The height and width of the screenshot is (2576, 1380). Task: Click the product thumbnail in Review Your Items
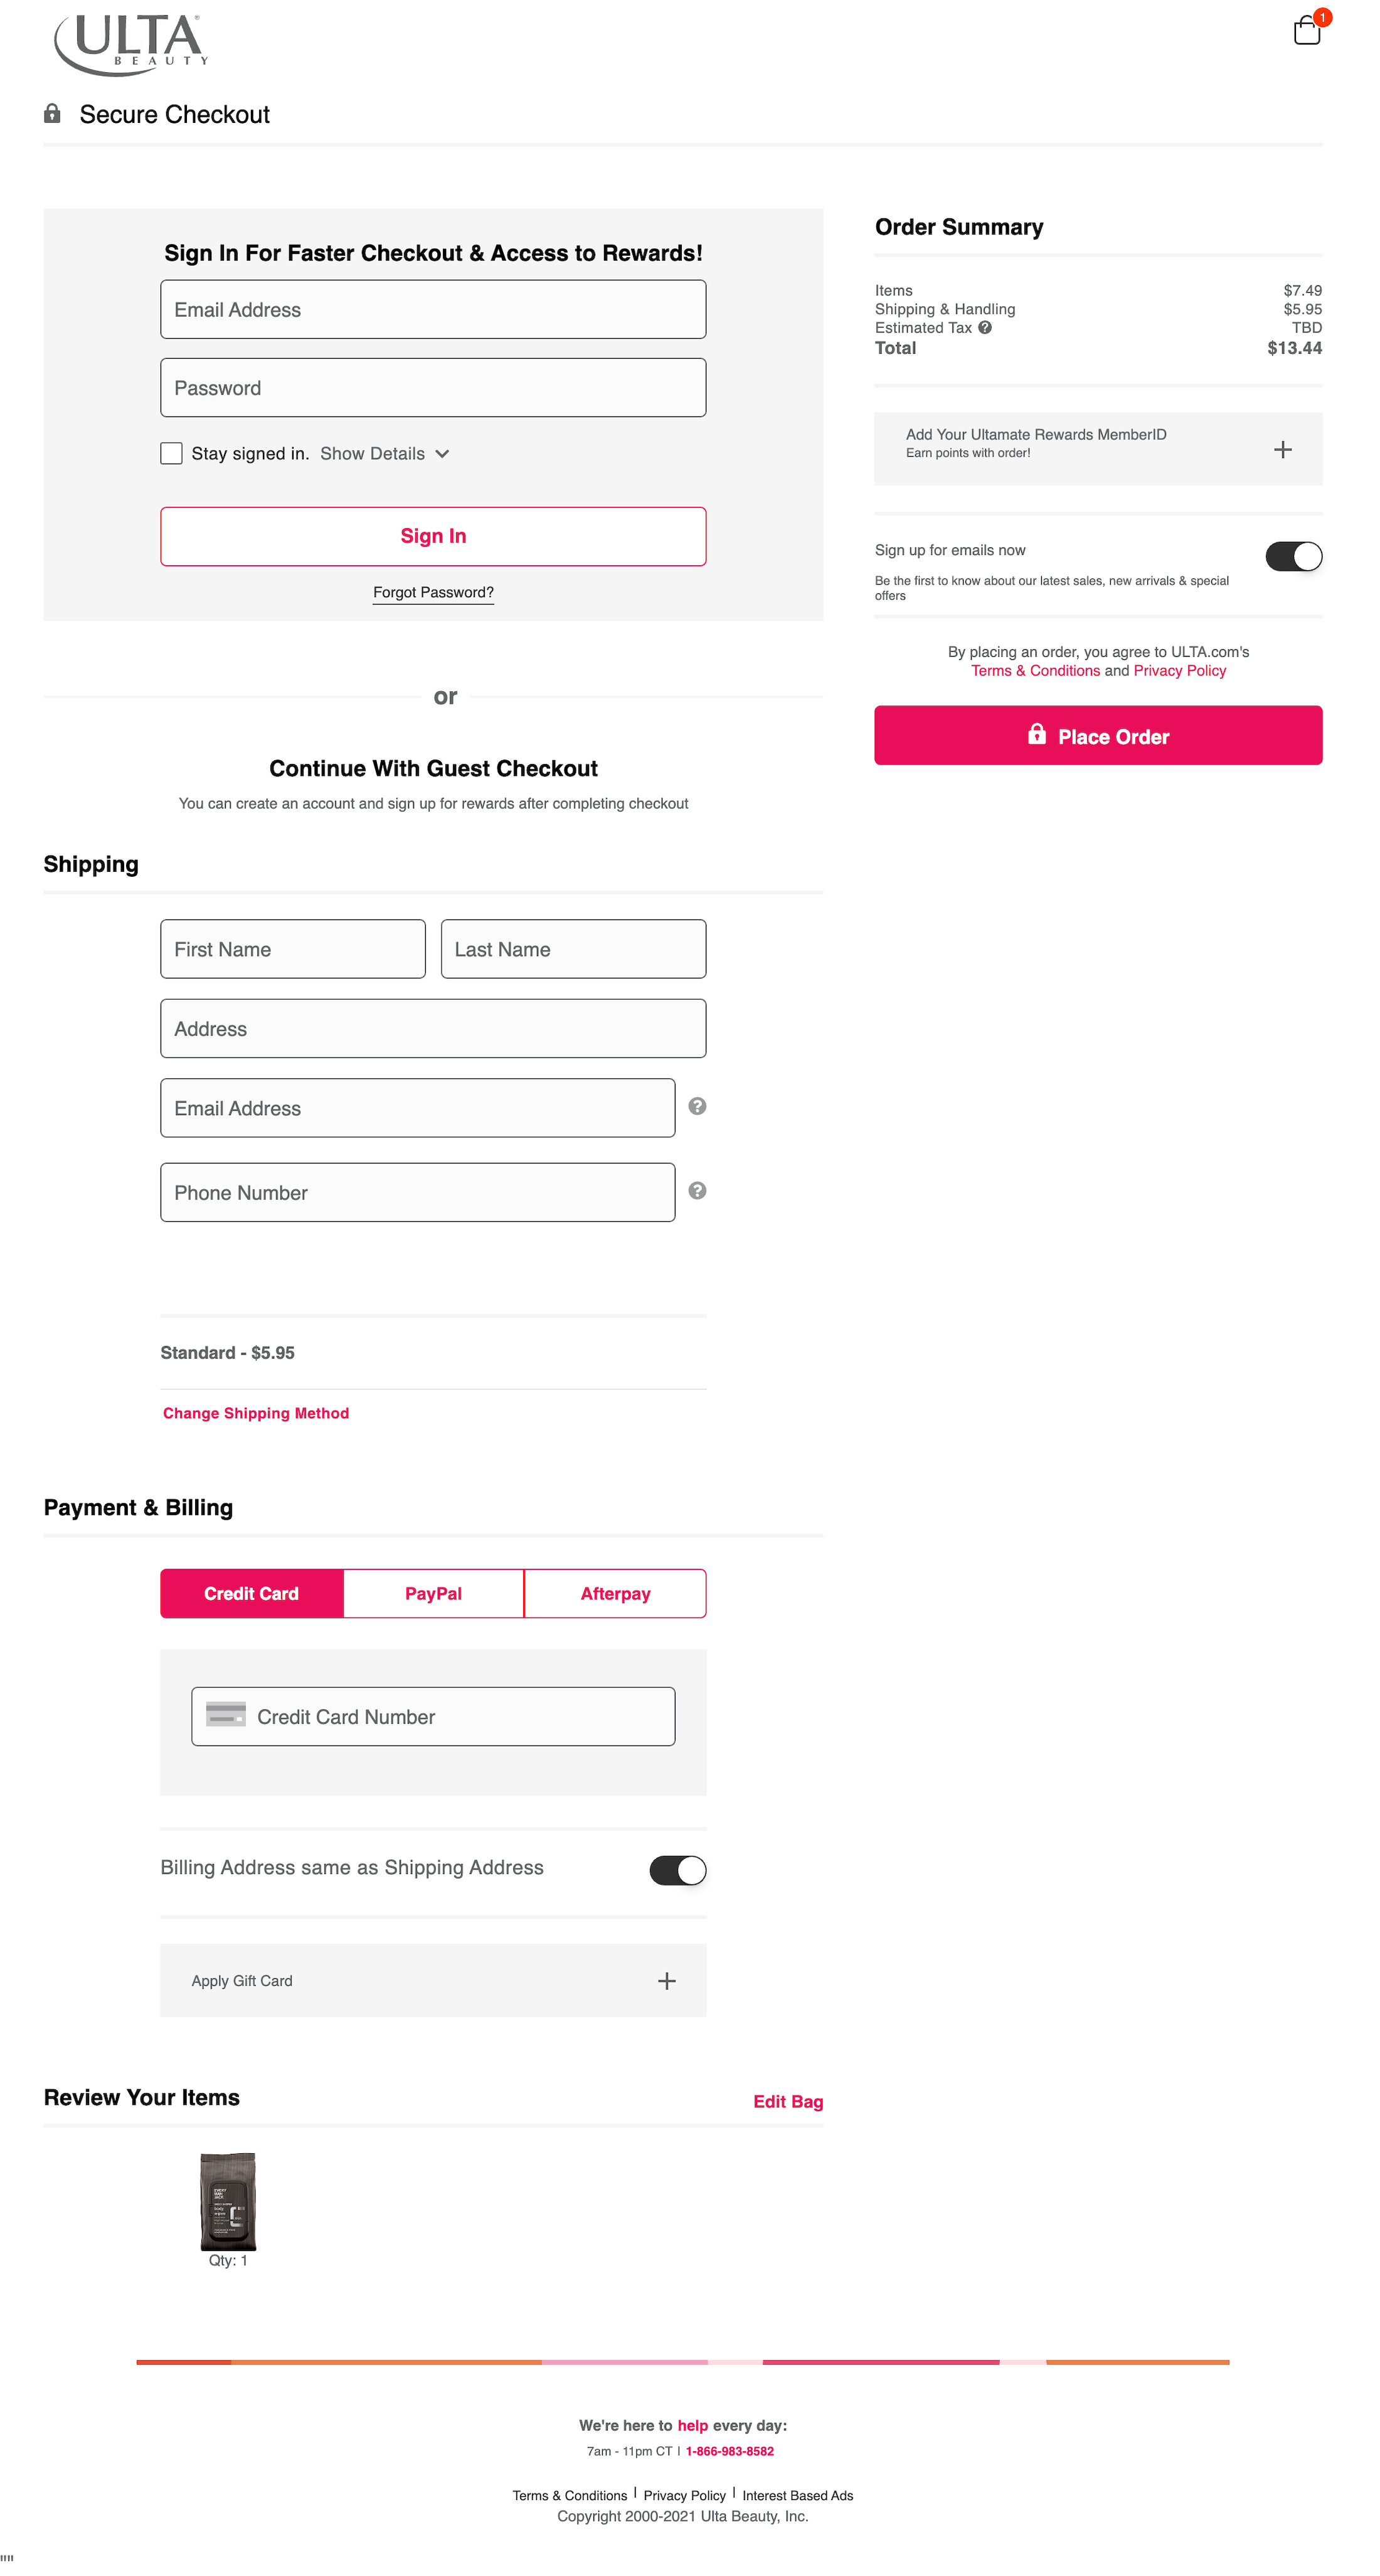tap(228, 2200)
